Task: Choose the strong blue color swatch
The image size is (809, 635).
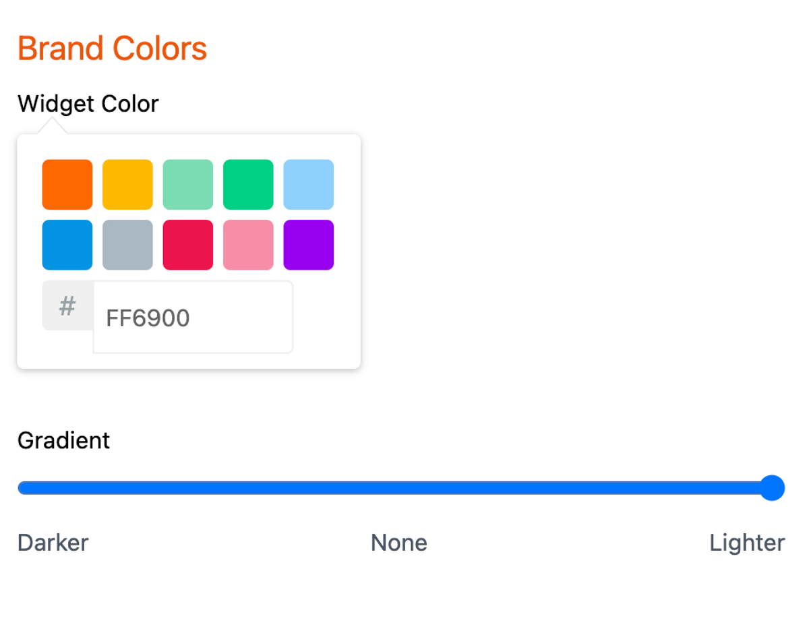Action: (67, 245)
